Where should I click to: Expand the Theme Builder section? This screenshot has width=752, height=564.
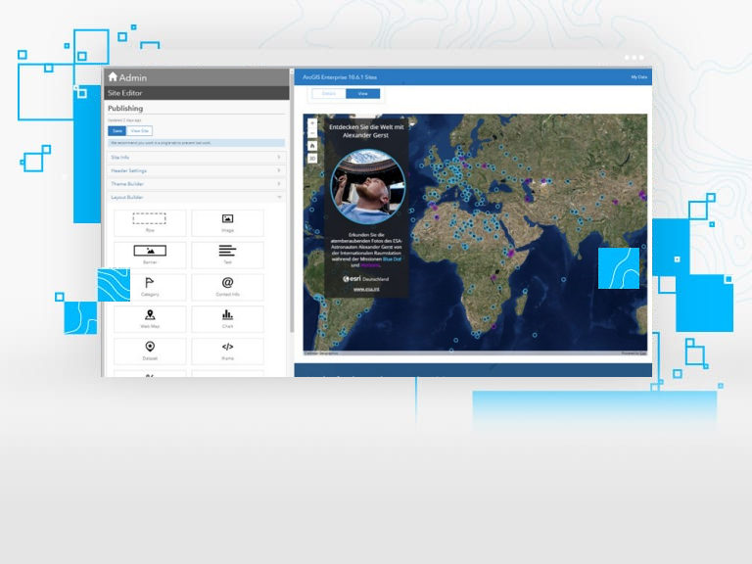click(x=196, y=183)
